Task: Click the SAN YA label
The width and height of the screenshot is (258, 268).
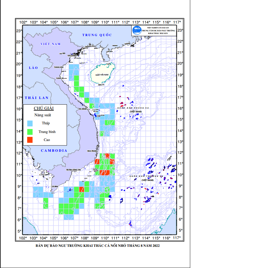Action: (x=101, y=85)
